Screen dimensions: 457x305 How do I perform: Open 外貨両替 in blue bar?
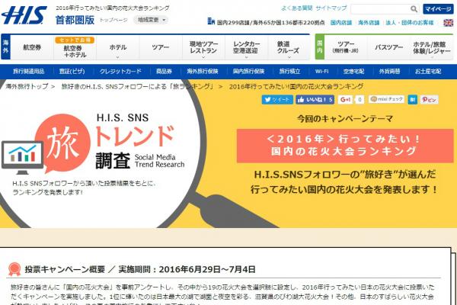pos(389,71)
